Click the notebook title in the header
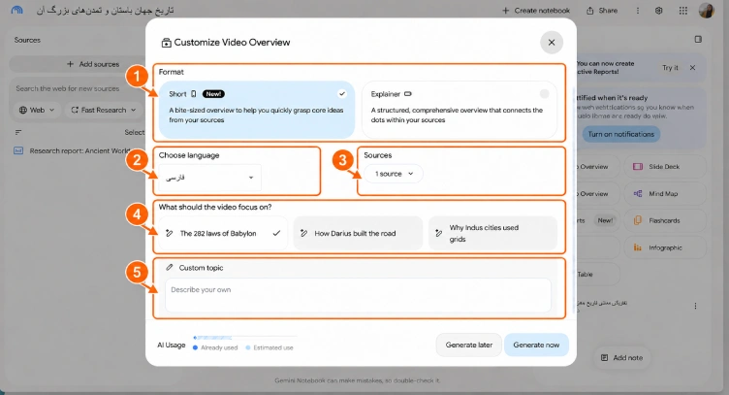Viewport: 729px width, 395px height. [x=105, y=11]
